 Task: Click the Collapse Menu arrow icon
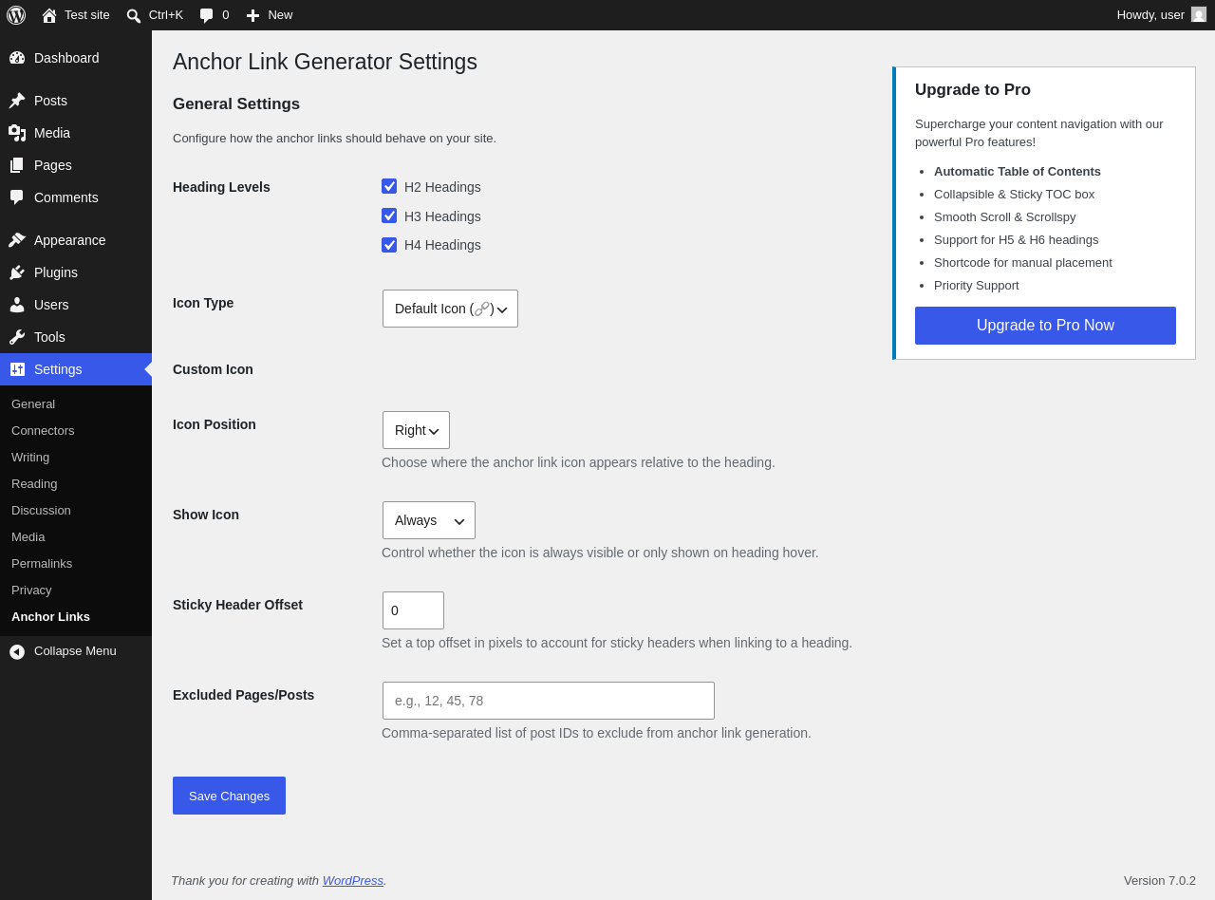(17, 651)
